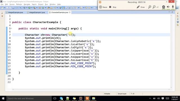Image resolution: width=180 pixels, height=101 pixels.
Task: Click the Next Annotation toolbar icon
Action: tap(76, 8)
